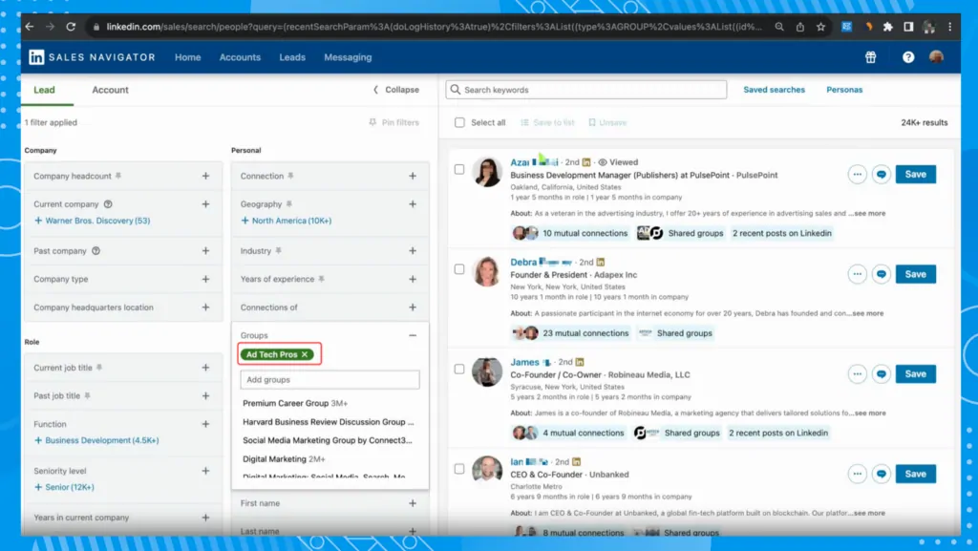Message James with chat icon

882,374
